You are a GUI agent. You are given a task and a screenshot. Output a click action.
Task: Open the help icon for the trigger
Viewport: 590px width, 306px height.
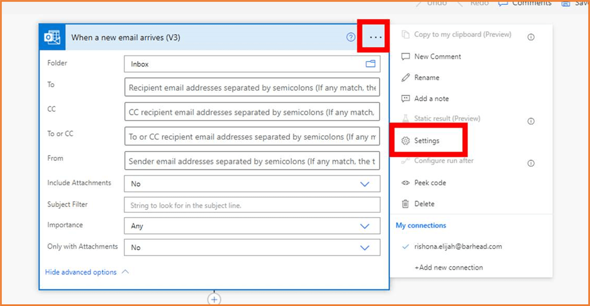click(351, 37)
